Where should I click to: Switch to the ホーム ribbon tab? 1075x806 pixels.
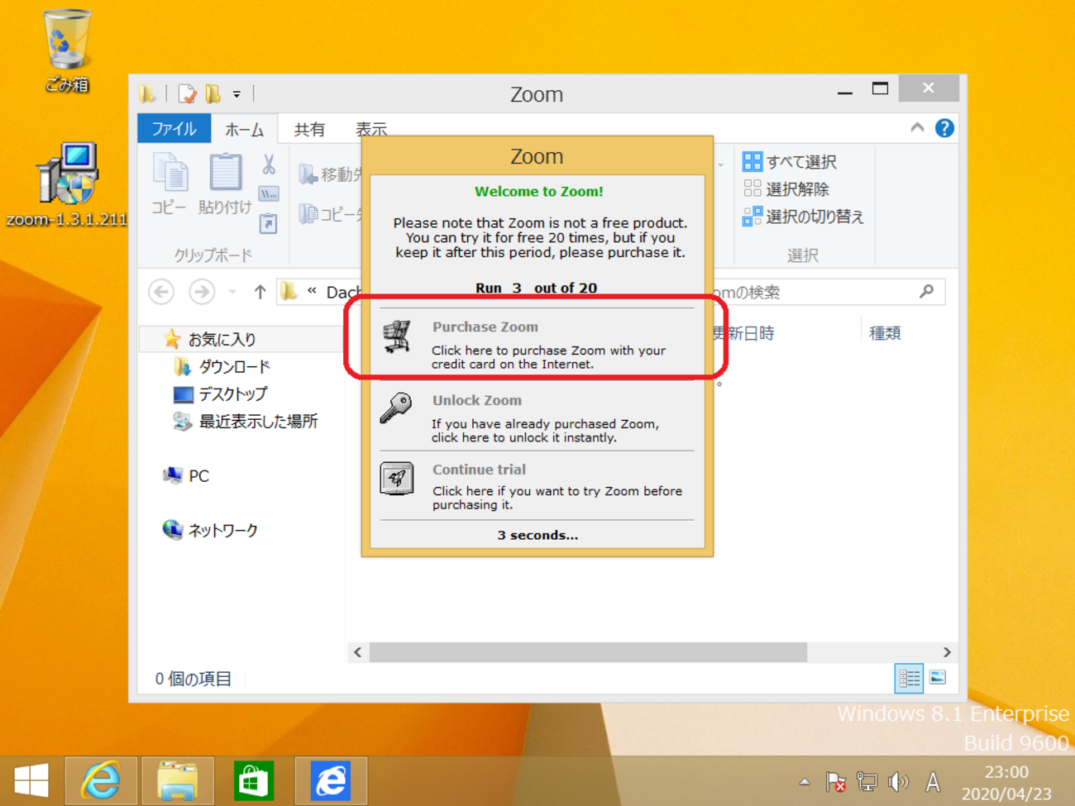coord(244,130)
